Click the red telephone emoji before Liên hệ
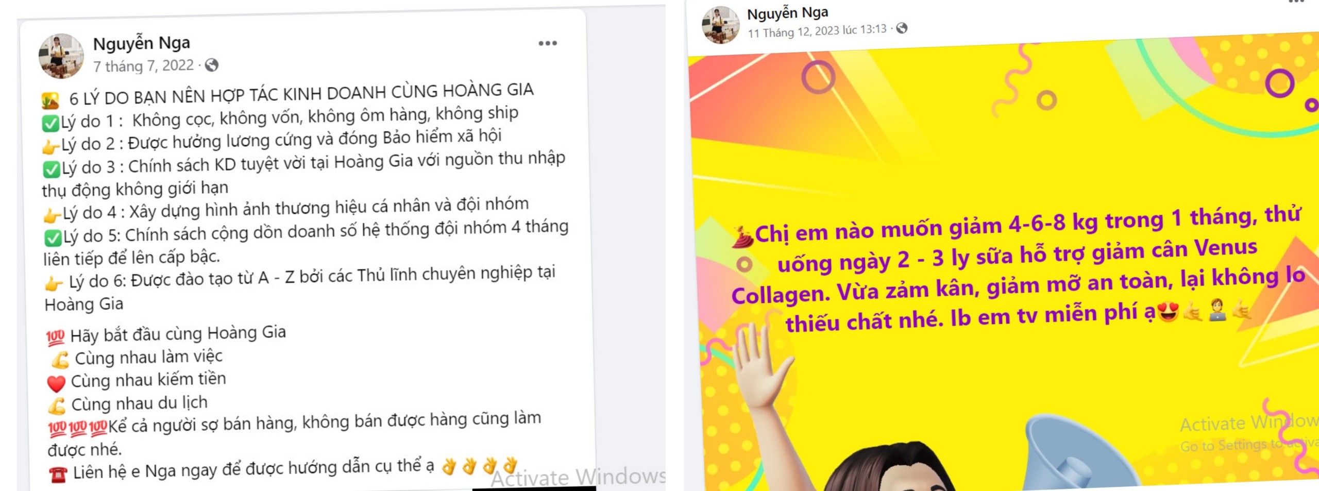 pyautogui.click(x=58, y=474)
